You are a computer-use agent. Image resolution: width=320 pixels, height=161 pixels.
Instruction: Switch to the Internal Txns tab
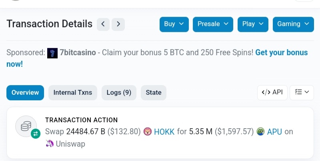[73, 93]
